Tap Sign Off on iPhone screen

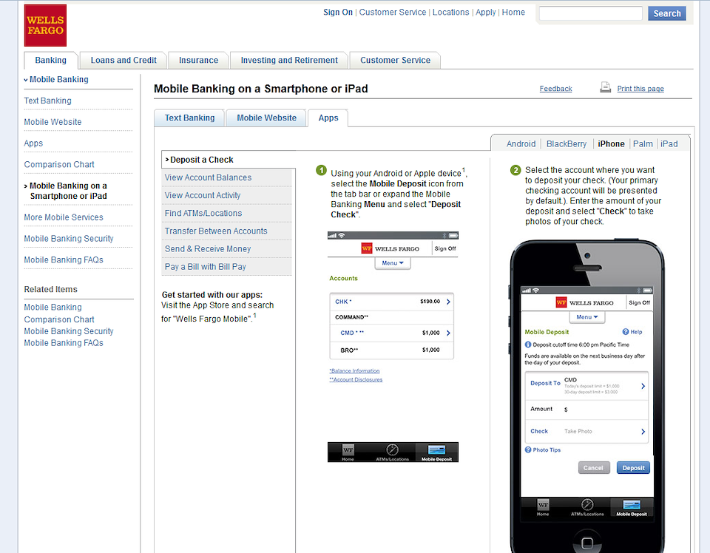[639, 303]
